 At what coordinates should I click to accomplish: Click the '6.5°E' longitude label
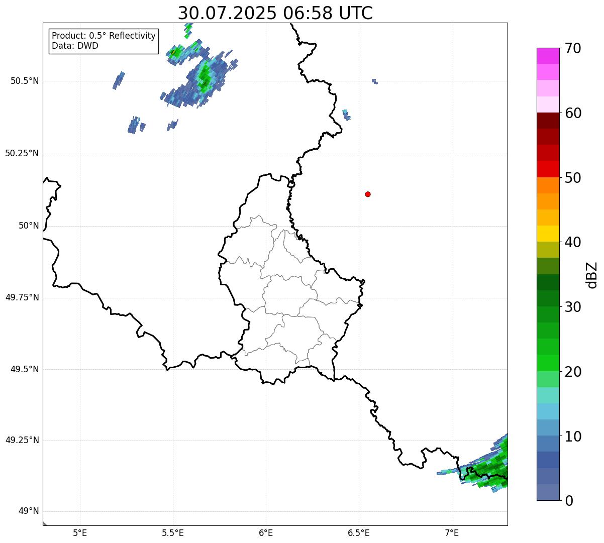(359, 532)
